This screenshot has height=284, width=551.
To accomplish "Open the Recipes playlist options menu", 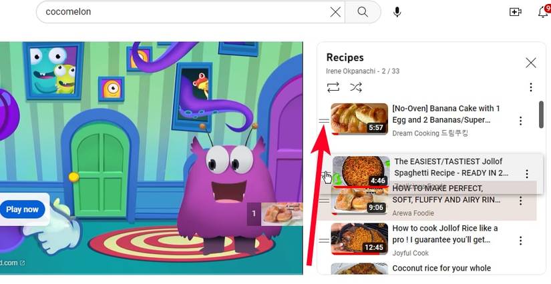I will click(530, 87).
